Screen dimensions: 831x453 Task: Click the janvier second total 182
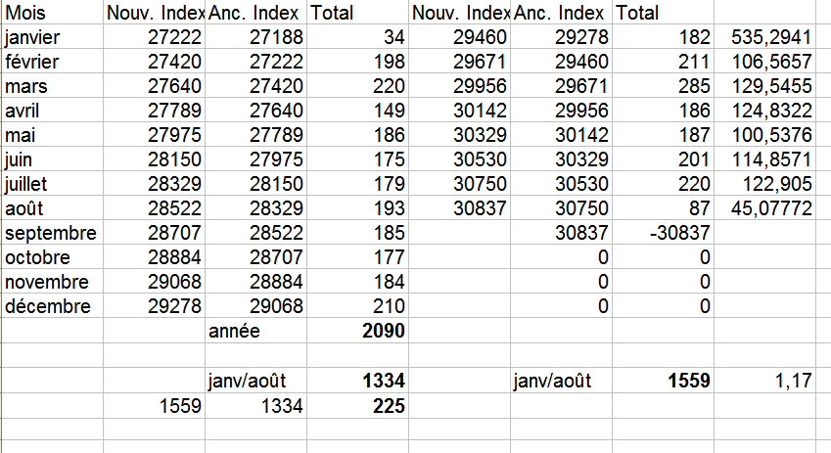[663, 36]
